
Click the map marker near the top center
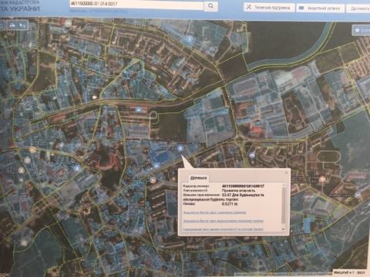189,39
